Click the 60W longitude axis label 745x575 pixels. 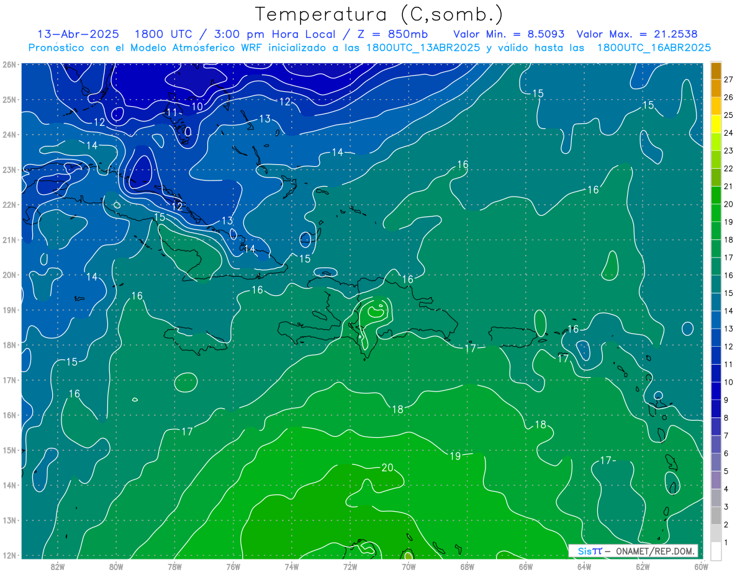tap(700, 566)
